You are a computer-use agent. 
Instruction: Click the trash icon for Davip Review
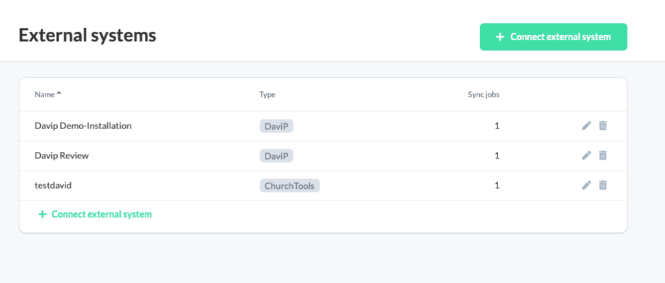point(603,156)
